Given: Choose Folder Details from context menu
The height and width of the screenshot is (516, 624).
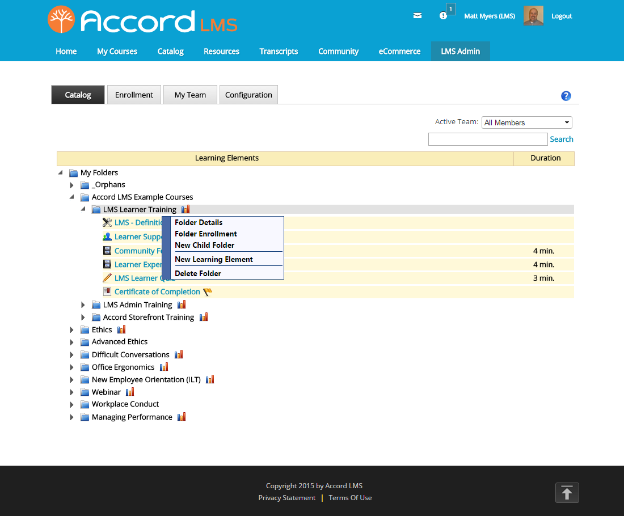Looking at the screenshot, I should tap(199, 222).
